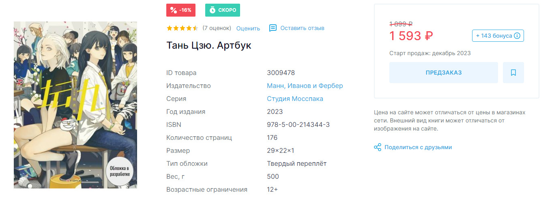Click the info icon in the bonus badge
This screenshot has height=212, width=554.
click(x=517, y=36)
